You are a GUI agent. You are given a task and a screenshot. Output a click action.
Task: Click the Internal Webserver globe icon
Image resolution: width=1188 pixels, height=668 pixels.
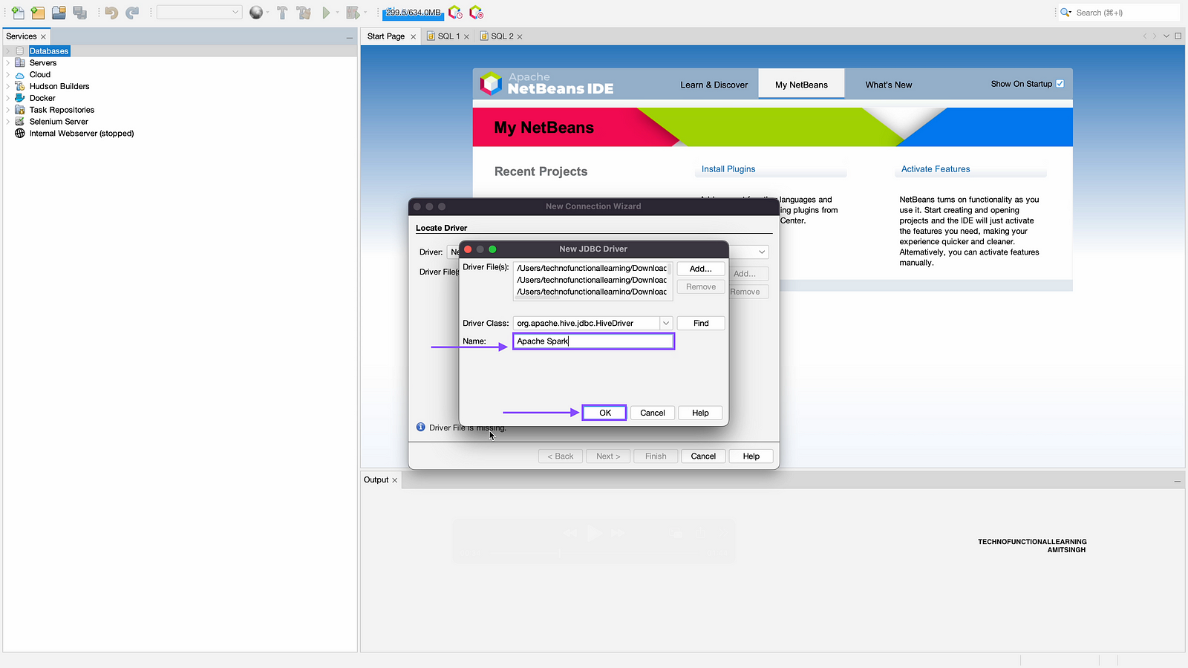tap(20, 134)
